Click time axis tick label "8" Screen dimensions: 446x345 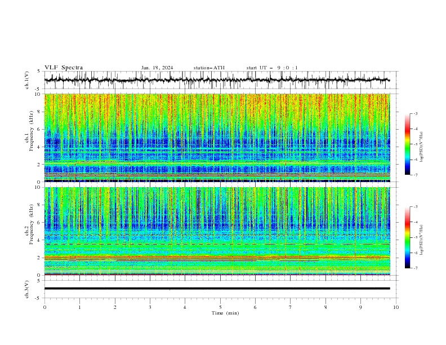[325, 307]
